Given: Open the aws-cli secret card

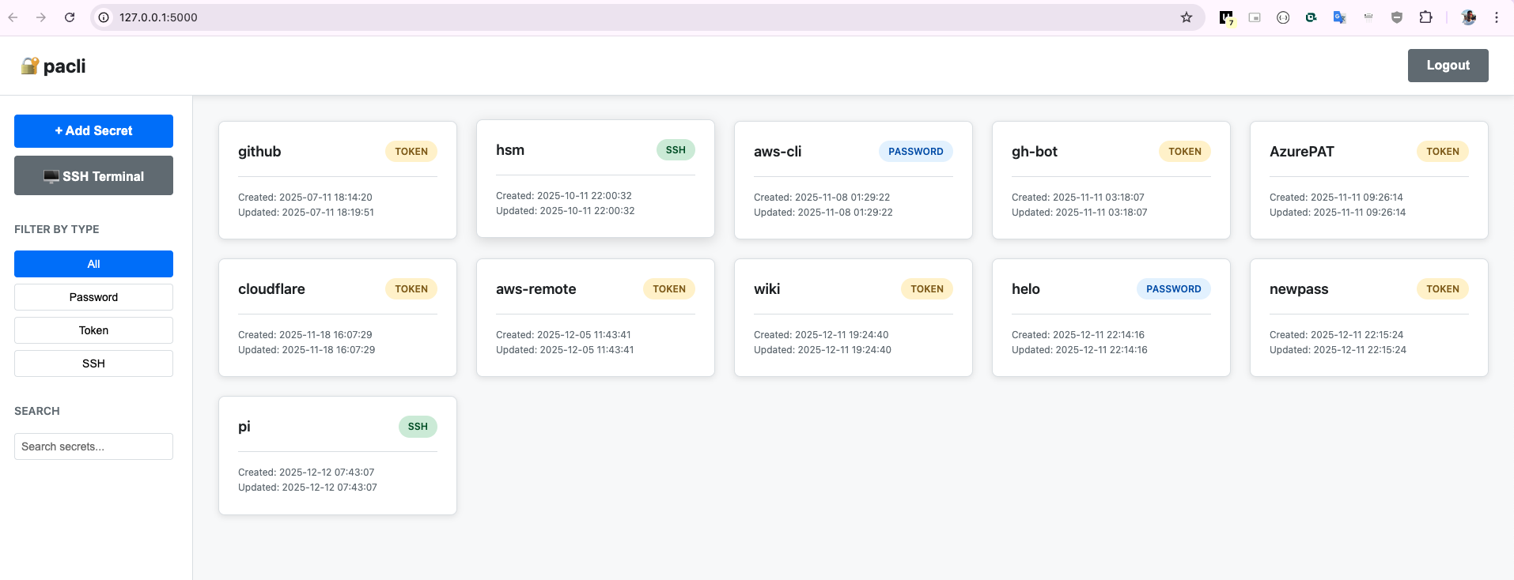Looking at the screenshot, I should pos(854,180).
